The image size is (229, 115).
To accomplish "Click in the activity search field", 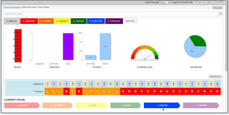I will pyautogui.click(x=111, y=14).
